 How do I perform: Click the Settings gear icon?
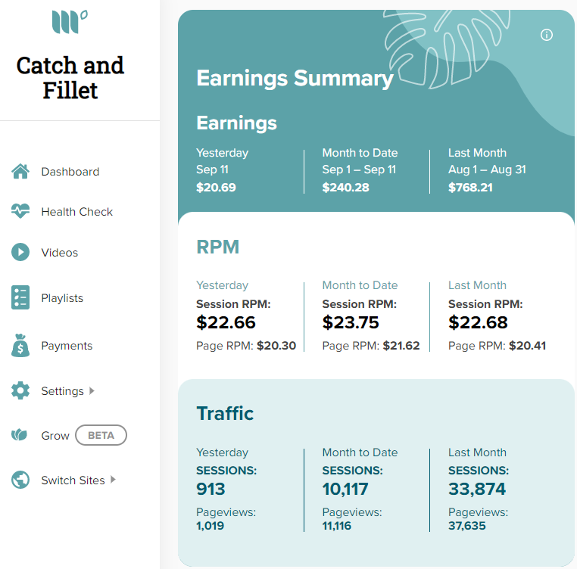point(20,390)
